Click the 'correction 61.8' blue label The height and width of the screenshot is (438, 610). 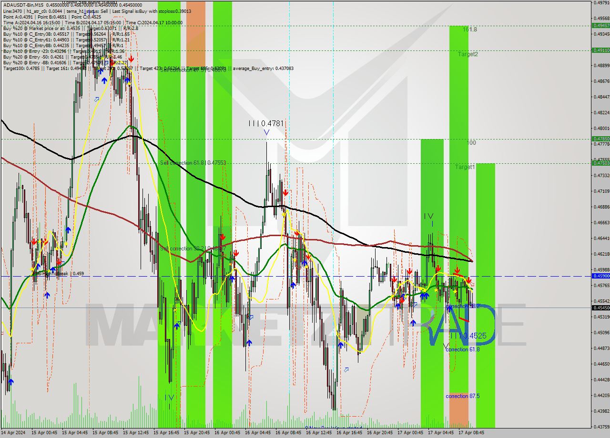(463, 349)
